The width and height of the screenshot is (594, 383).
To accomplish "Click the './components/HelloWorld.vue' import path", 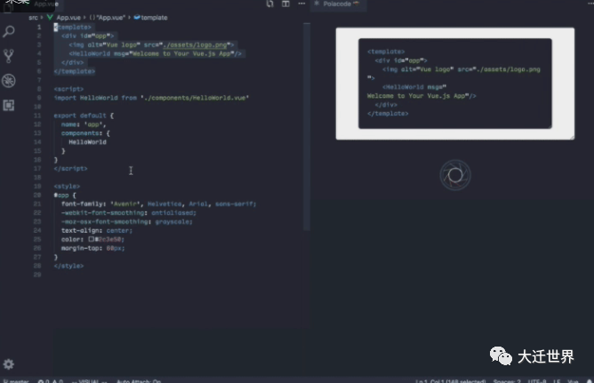I will point(195,98).
